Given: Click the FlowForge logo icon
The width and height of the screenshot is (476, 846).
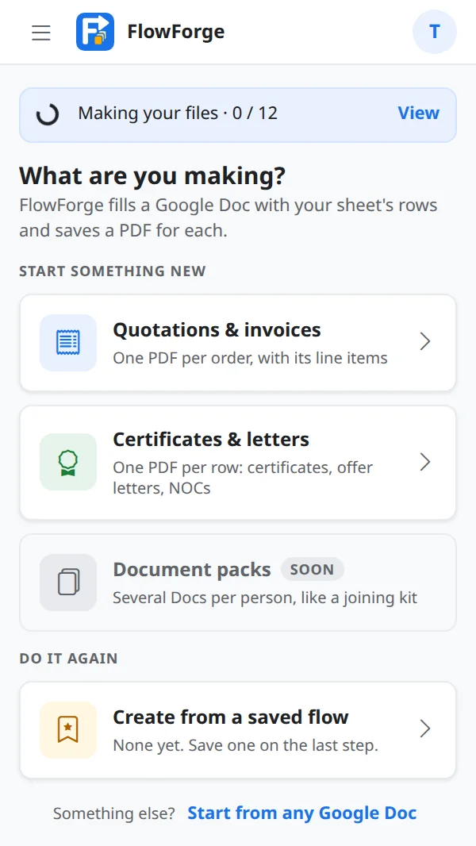Looking at the screenshot, I should 95,32.
